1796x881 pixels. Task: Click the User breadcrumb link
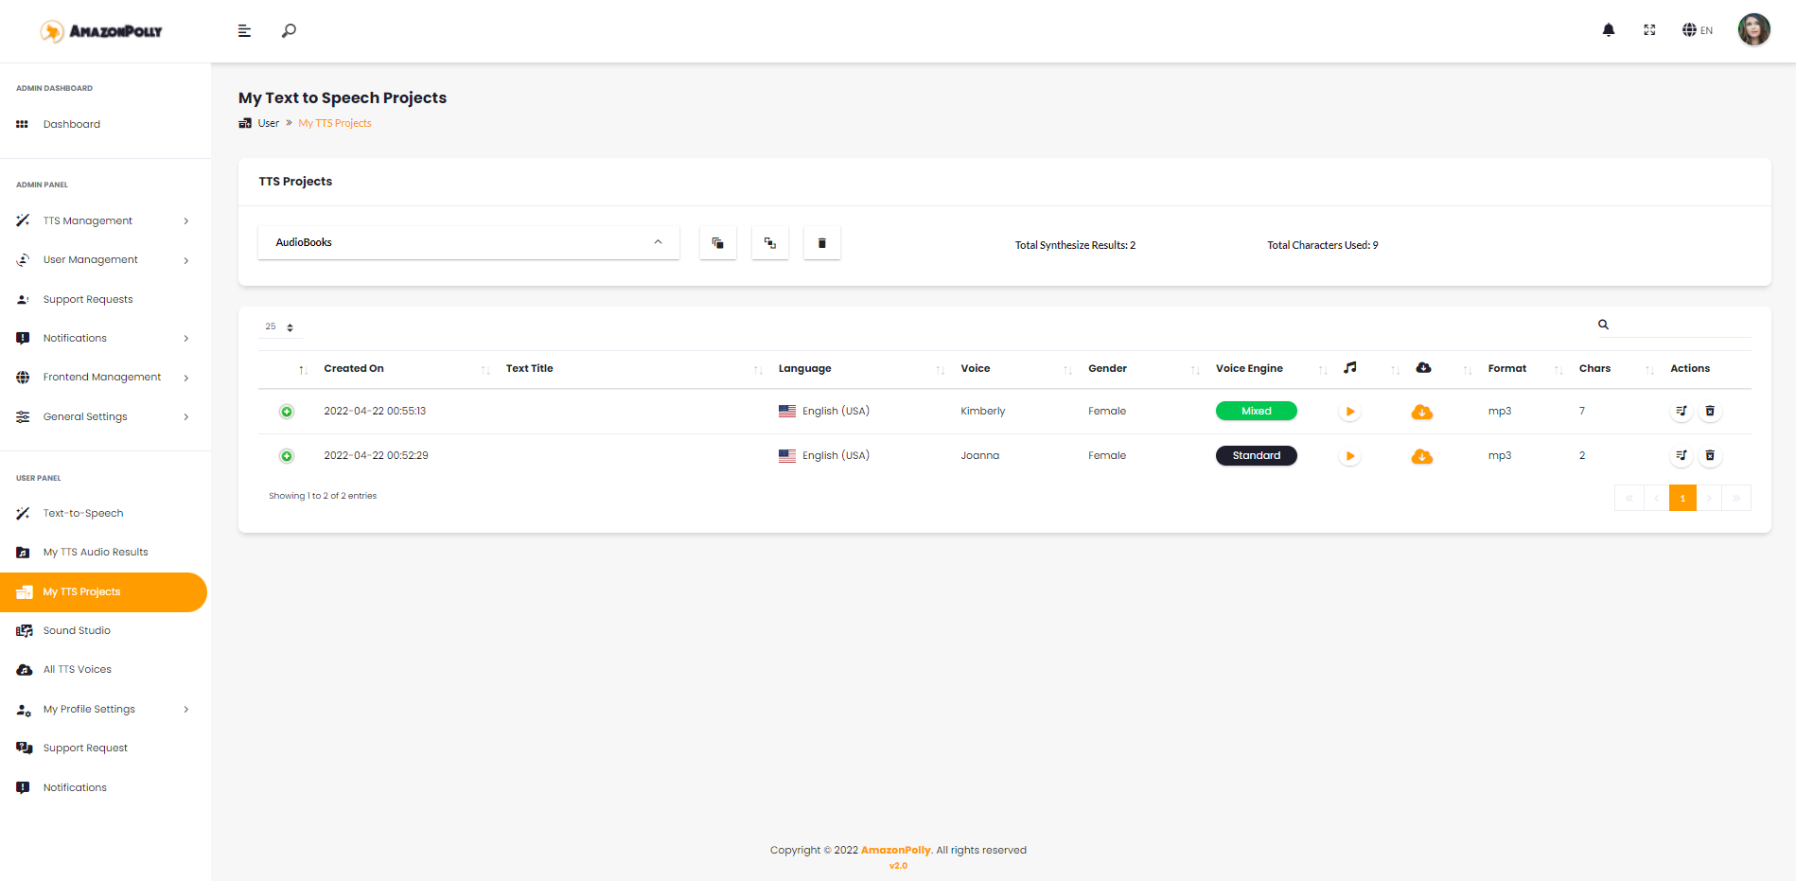click(x=269, y=124)
